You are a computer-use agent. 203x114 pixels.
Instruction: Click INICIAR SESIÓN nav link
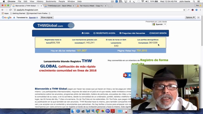(x=158, y=33)
